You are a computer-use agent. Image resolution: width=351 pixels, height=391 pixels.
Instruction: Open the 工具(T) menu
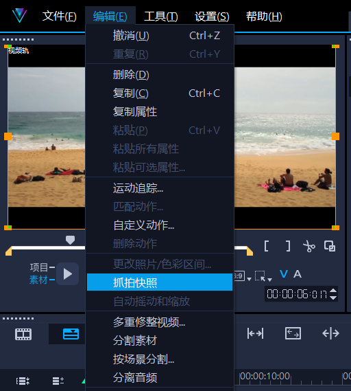(161, 16)
